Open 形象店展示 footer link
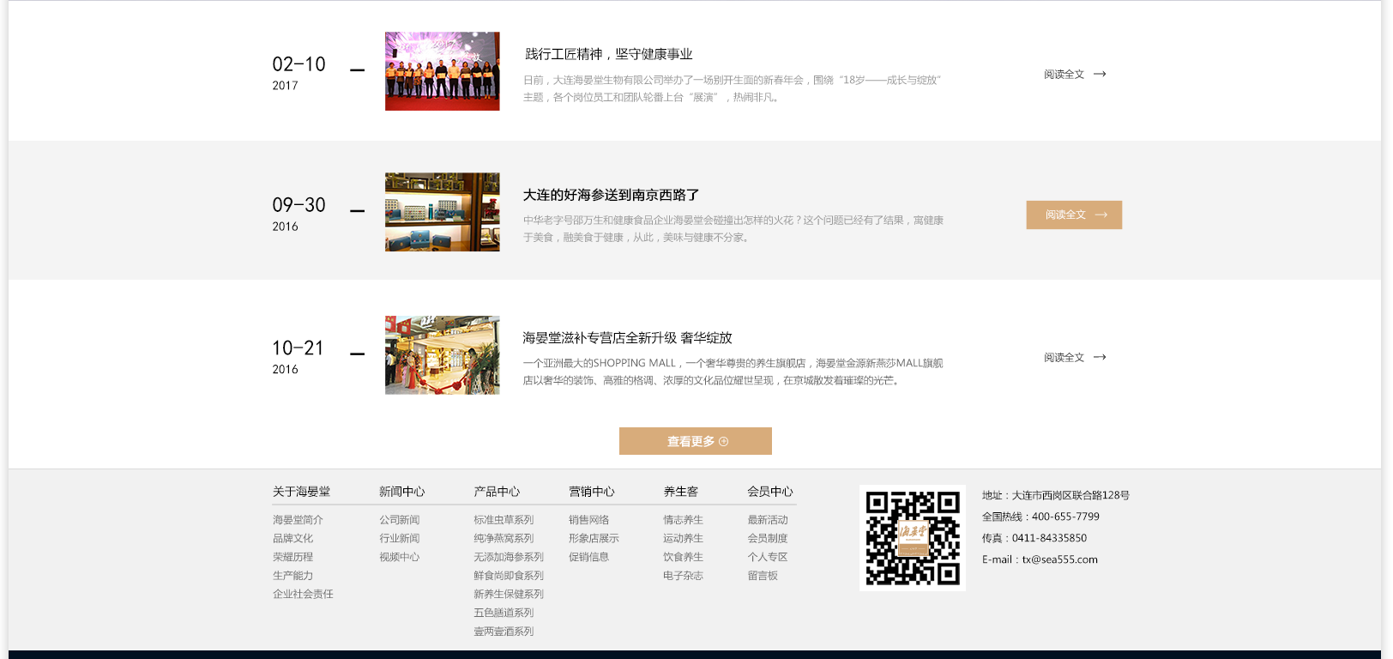The width and height of the screenshot is (1393, 659). pyautogui.click(x=594, y=538)
